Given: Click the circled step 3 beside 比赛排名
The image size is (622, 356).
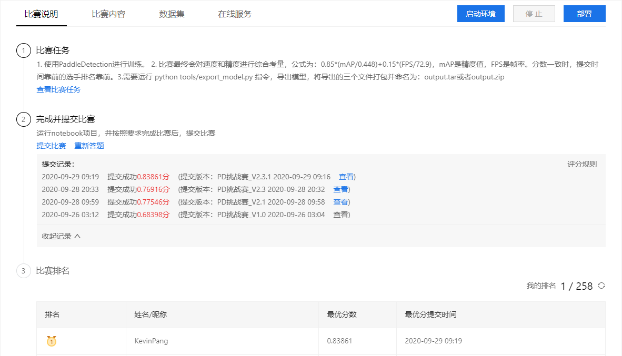Looking at the screenshot, I should pyautogui.click(x=23, y=271).
